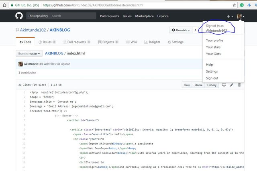Switch to the Issues tab
The image size is (257, 171).
tap(47, 42)
